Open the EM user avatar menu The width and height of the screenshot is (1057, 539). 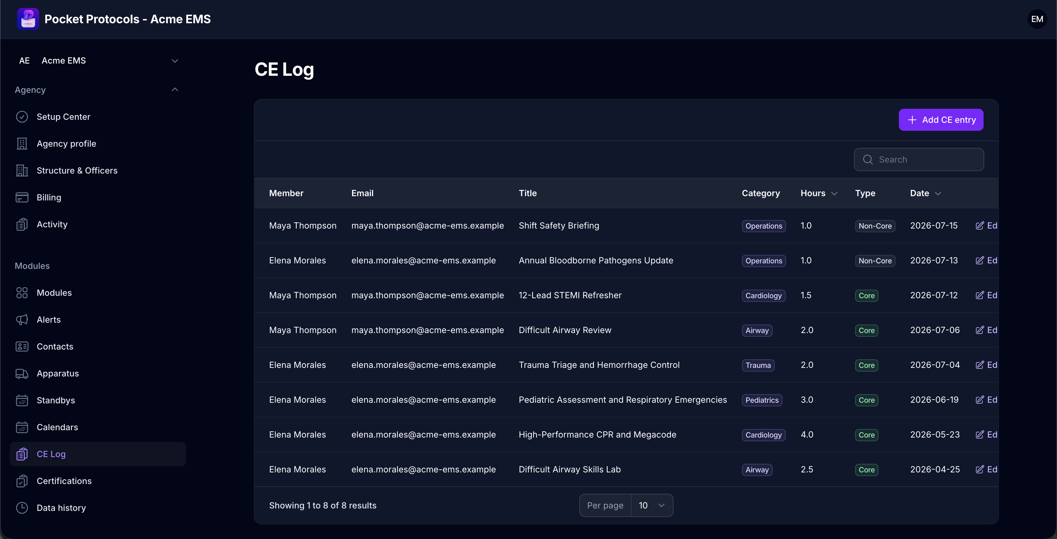click(1037, 19)
